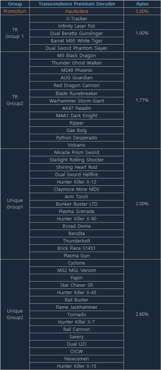Click the Rates column header
161x370 pixels.
click(x=142, y=4)
